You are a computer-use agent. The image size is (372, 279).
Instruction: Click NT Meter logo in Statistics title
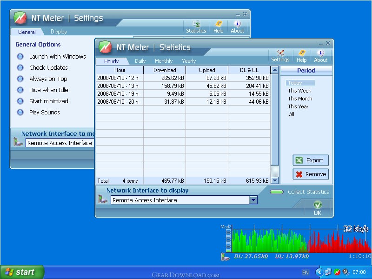tap(105, 47)
